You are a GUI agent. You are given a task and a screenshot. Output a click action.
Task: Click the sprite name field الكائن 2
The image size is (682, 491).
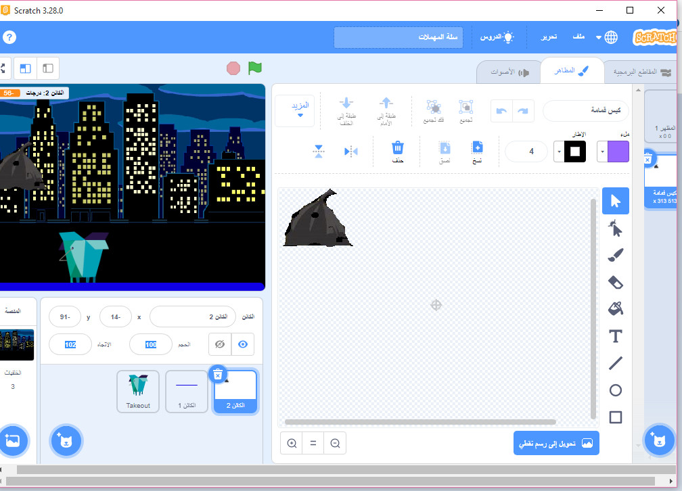click(x=193, y=317)
